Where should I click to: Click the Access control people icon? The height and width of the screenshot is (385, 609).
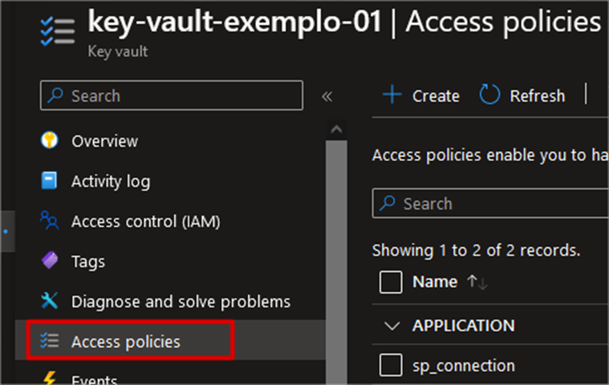point(49,221)
